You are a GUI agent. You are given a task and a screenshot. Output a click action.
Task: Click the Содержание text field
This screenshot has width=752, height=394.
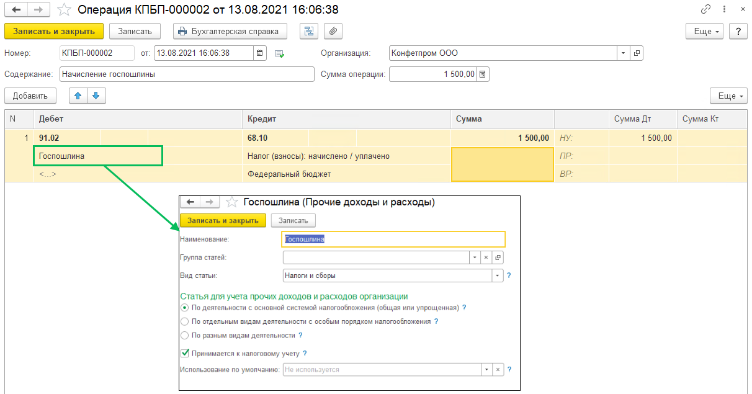click(187, 74)
